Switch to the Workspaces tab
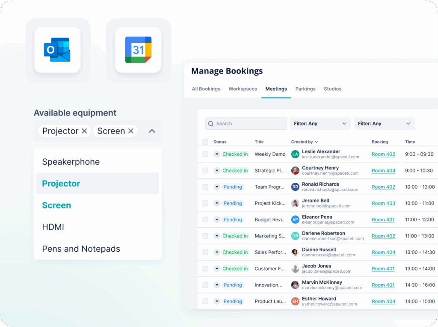 tap(243, 89)
